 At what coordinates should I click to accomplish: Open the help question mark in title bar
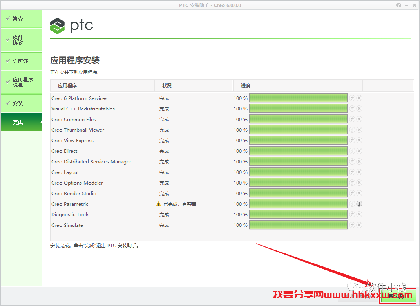(x=399, y=5)
